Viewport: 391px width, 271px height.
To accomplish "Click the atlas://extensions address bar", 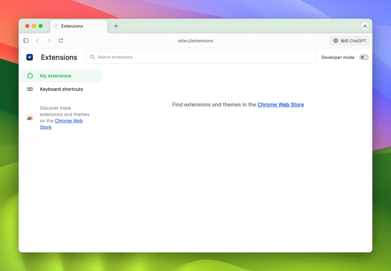I will tap(195, 41).
